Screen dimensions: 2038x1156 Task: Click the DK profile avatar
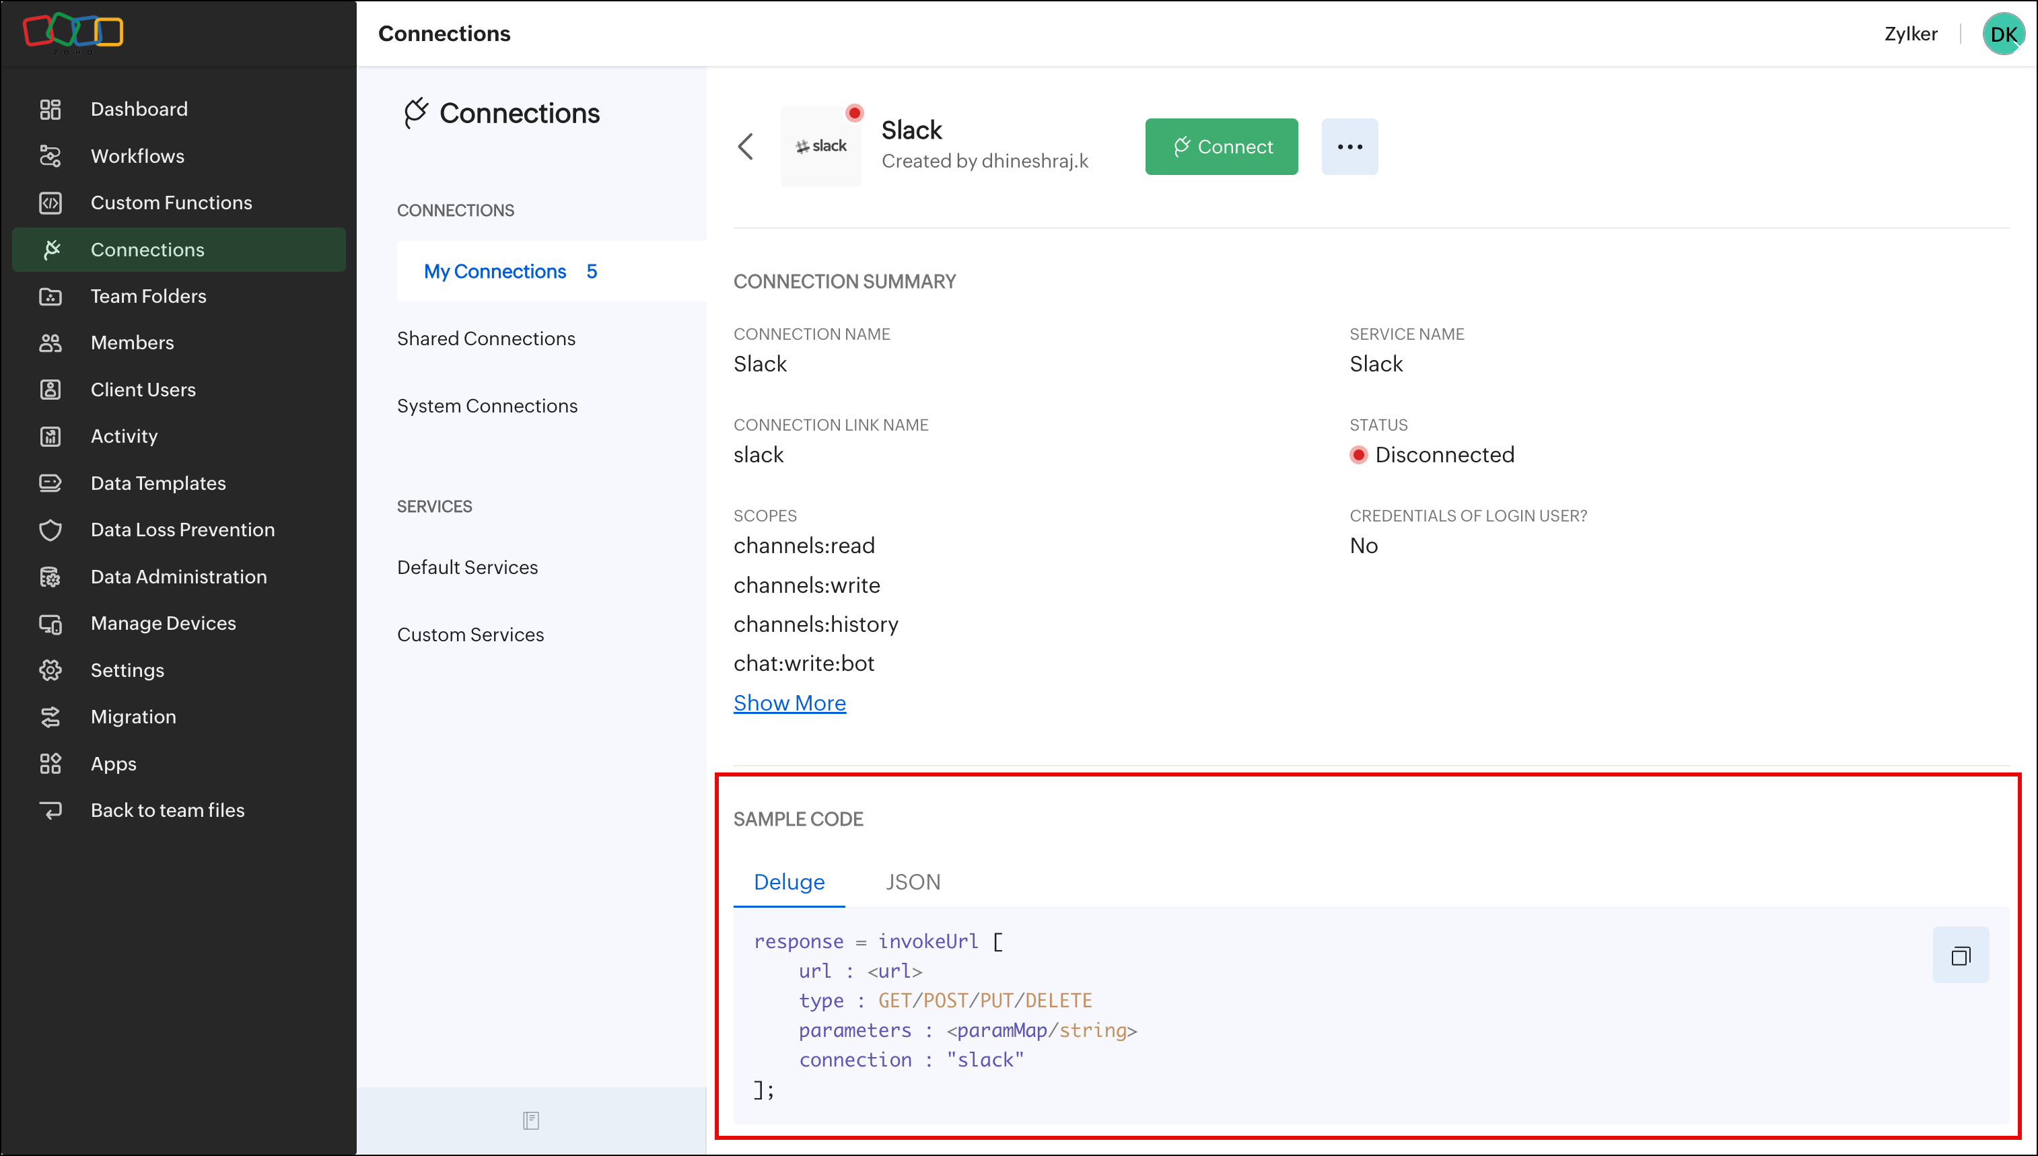click(x=2002, y=34)
